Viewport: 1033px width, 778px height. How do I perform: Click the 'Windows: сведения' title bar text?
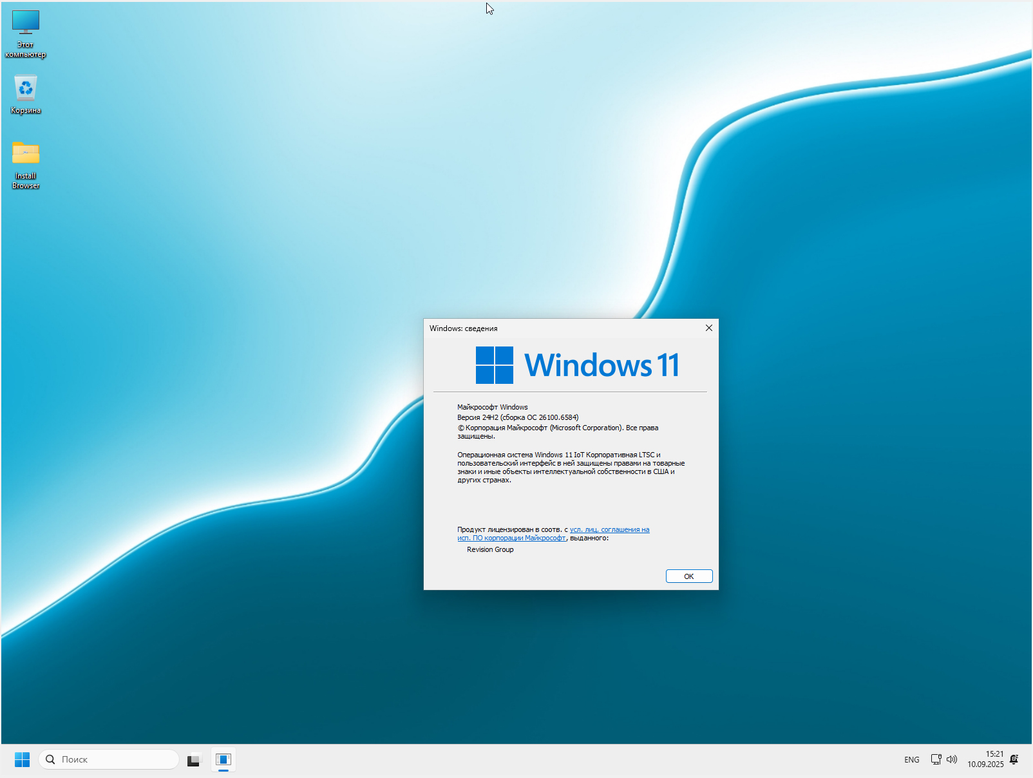click(x=464, y=328)
